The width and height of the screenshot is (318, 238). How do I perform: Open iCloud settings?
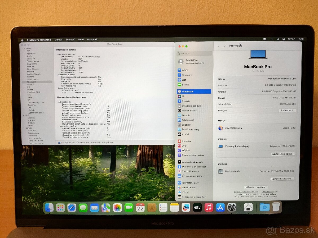tap(184, 192)
